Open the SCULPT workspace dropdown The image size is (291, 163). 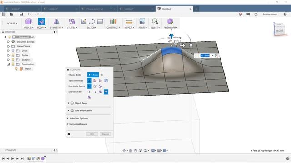coord(12,23)
